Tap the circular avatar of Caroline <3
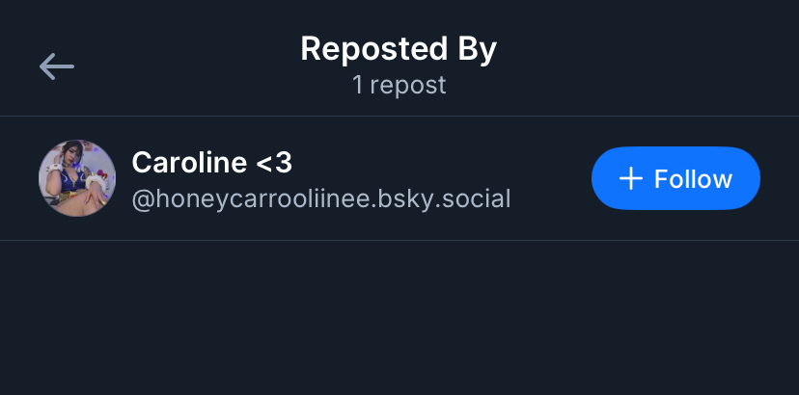The width and height of the screenshot is (799, 395). click(77, 178)
